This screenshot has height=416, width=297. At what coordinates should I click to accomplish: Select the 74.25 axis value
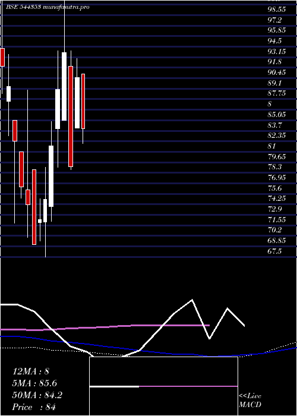[277, 198]
